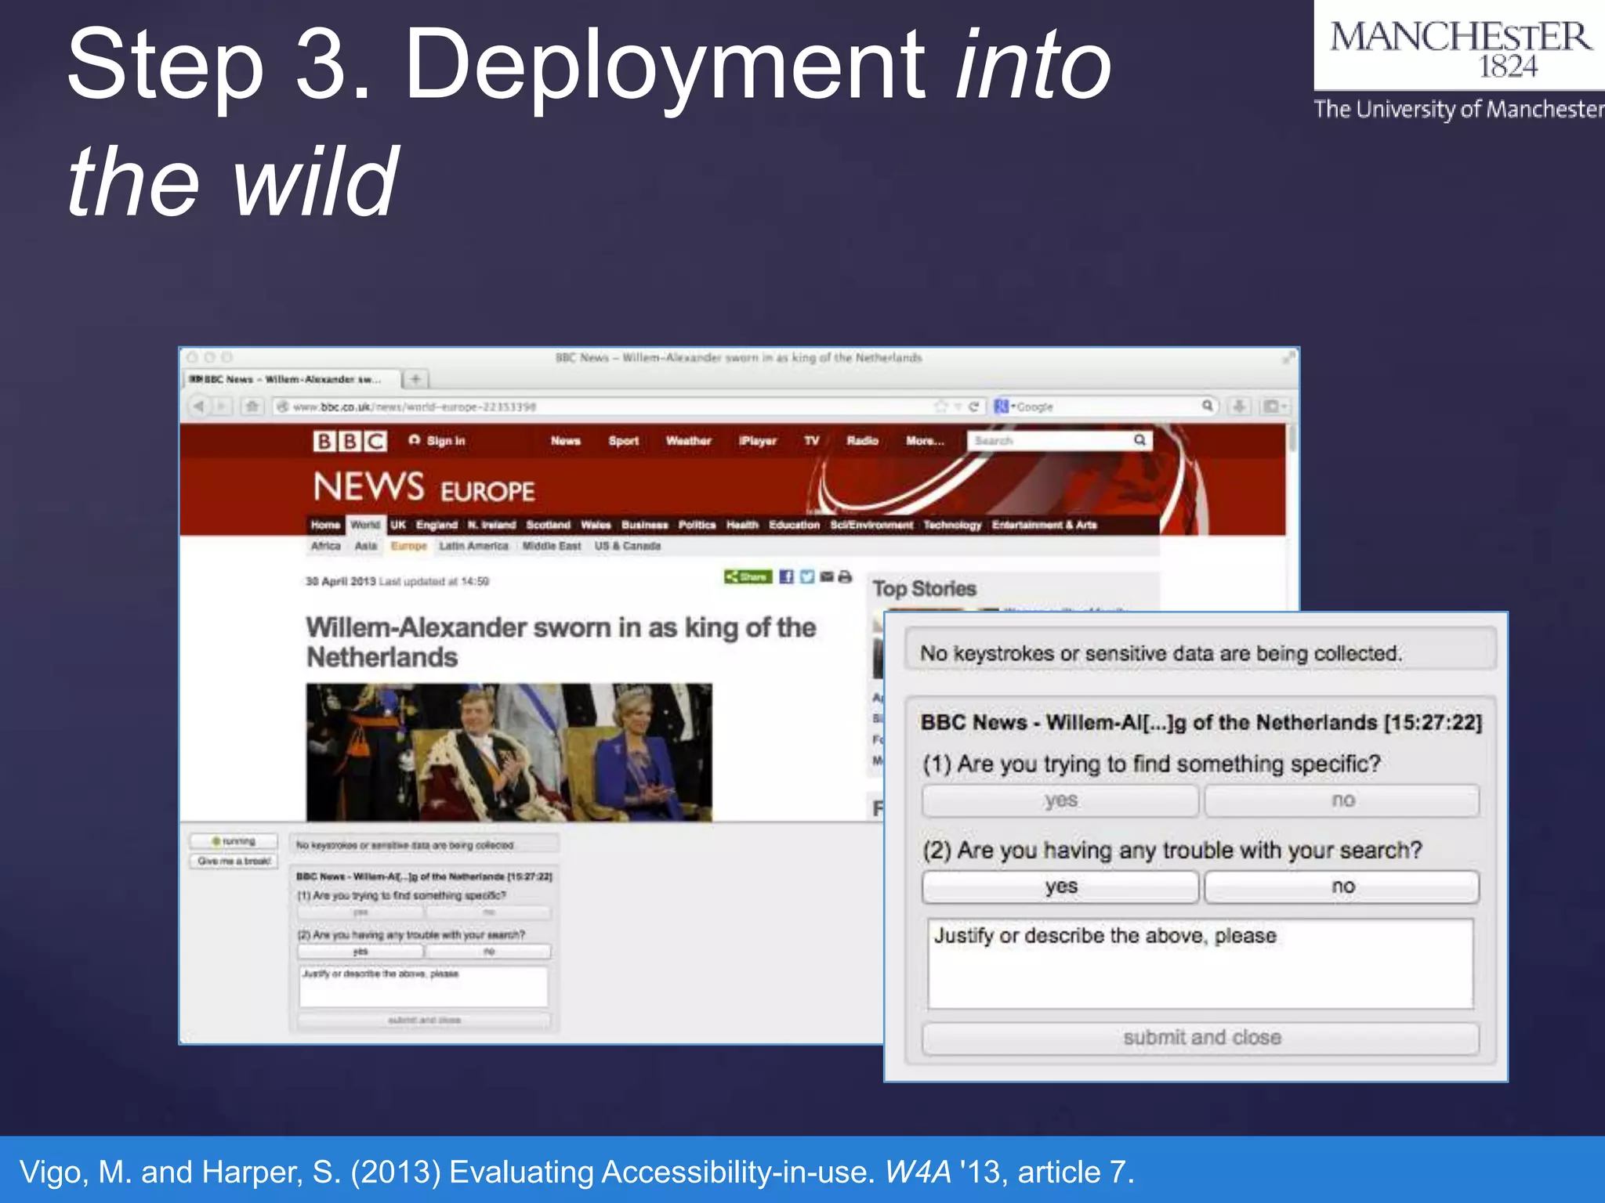Viewport: 1605px width, 1203px height.
Task: Answer no to question 2 in large popup
Action: pyautogui.click(x=1342, y=887)
